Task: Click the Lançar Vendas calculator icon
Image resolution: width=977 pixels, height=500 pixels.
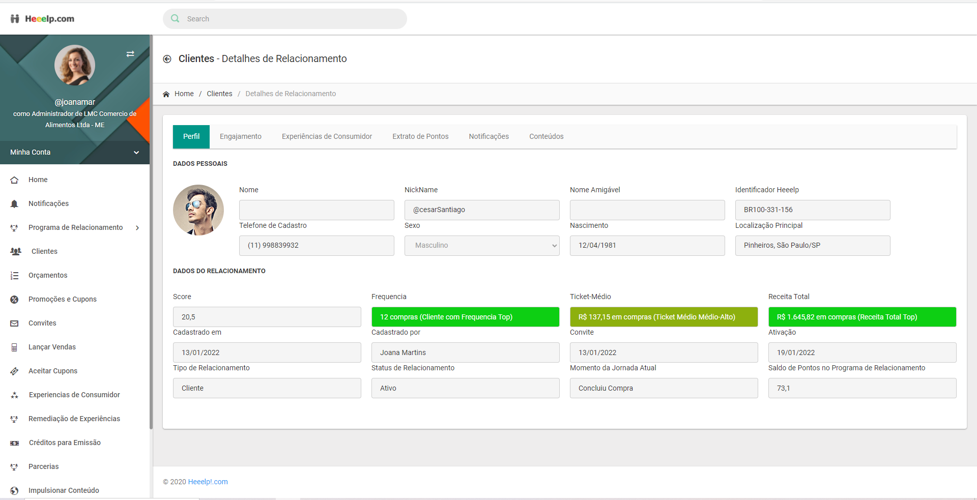Action: coord(14,347)
